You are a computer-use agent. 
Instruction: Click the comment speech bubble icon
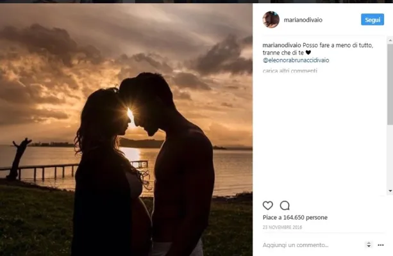click(285, 205)
